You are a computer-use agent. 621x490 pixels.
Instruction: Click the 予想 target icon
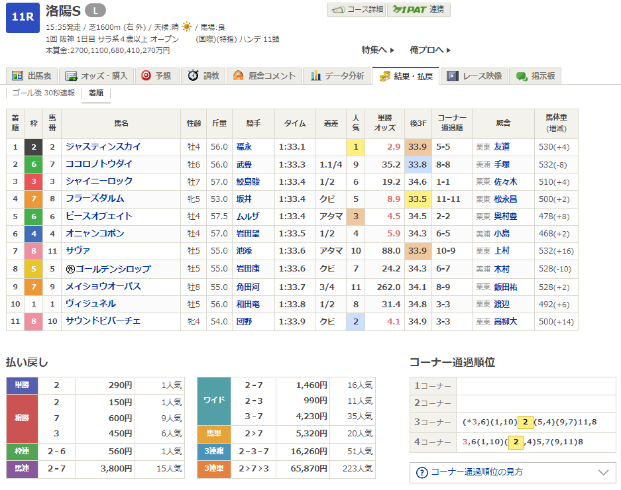[146, 76]
